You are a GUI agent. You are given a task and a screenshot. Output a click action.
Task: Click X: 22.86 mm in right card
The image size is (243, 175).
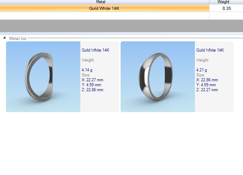click(207, 80)
